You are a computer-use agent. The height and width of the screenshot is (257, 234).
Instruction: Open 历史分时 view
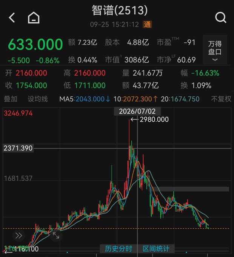coord(119,249)
